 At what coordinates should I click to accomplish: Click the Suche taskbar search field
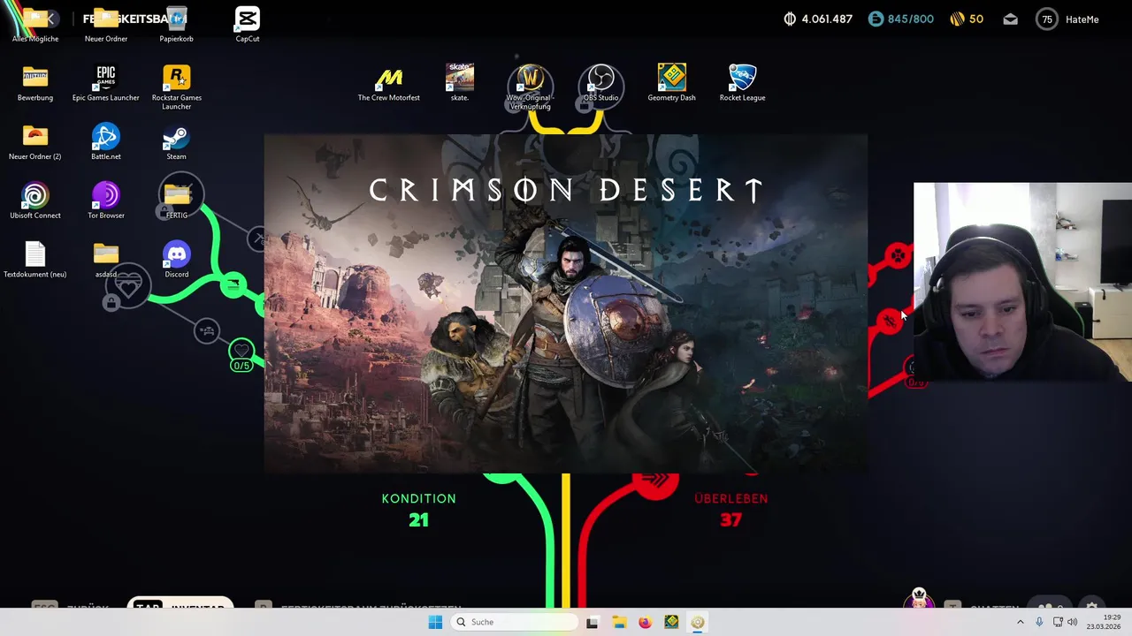click(x=513, y=622)
